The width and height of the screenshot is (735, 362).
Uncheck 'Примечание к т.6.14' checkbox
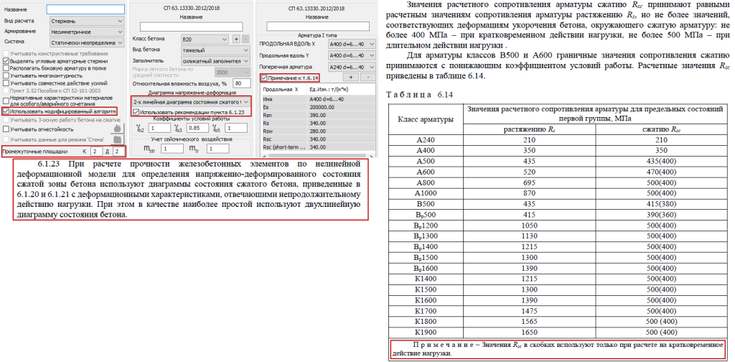point(265,77)
